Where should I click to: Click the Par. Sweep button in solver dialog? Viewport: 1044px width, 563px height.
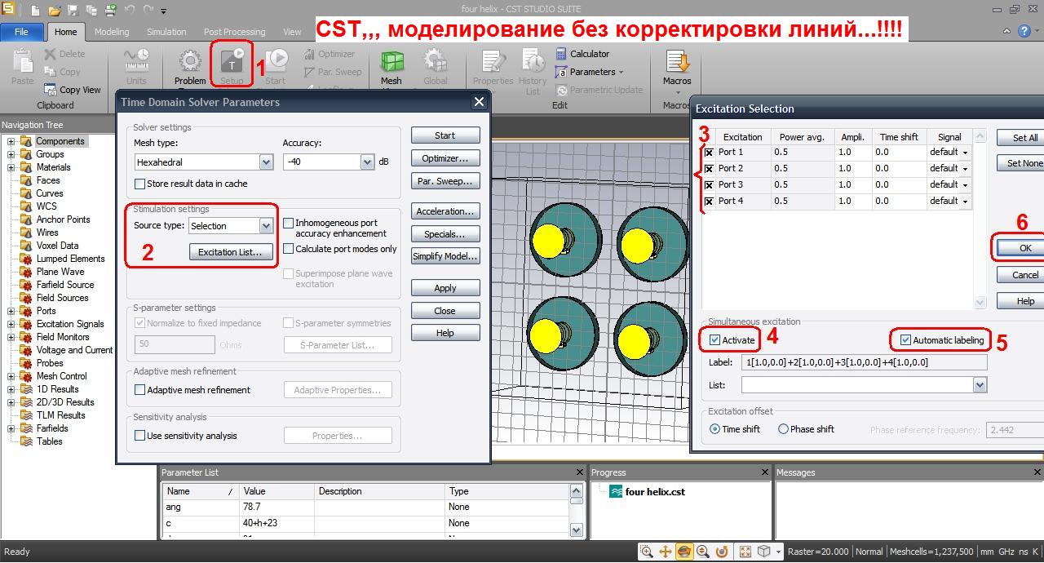pyautogui.click(x=445, y=181)
